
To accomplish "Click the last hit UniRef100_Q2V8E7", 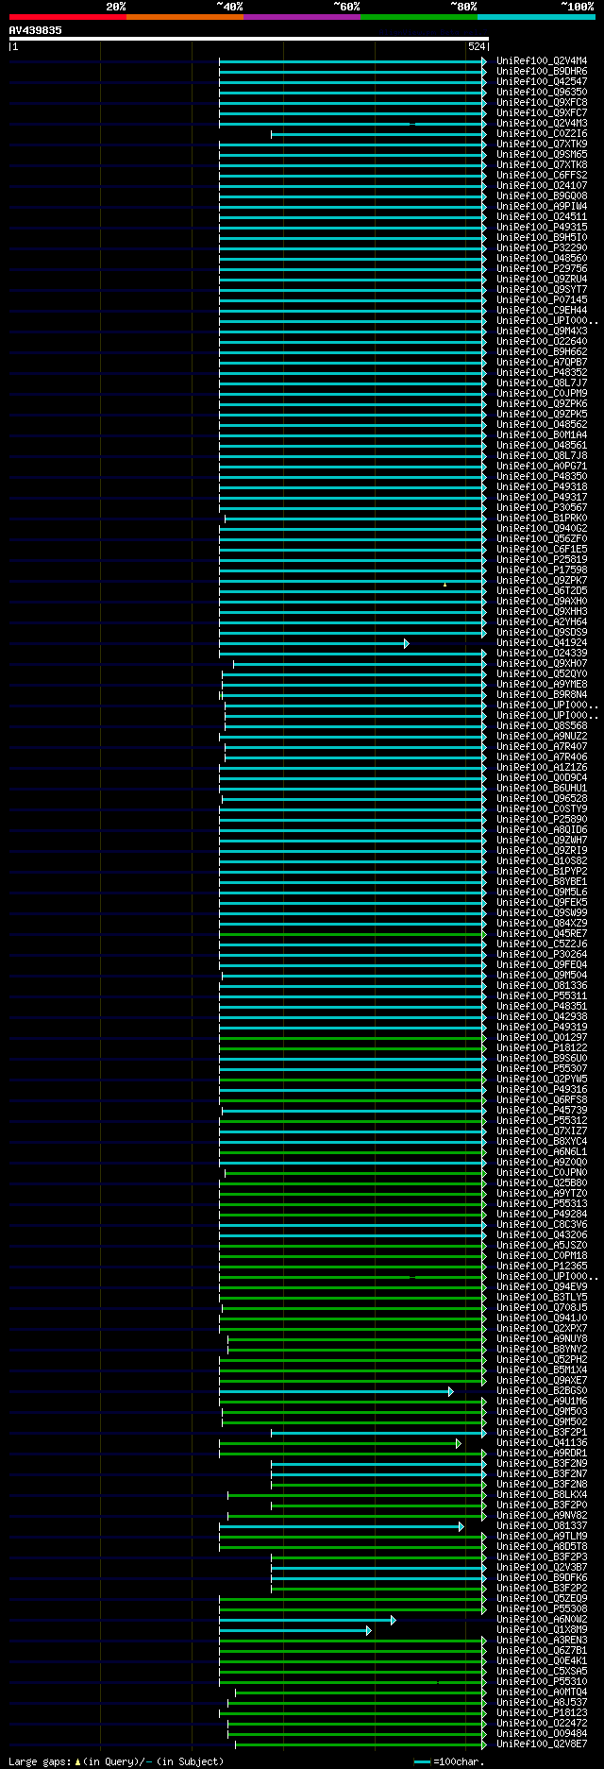I will 542,1743.
